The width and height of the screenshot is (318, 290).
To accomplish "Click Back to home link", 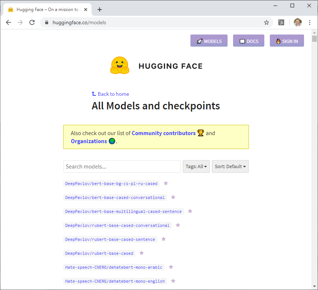I will point(111,94).
